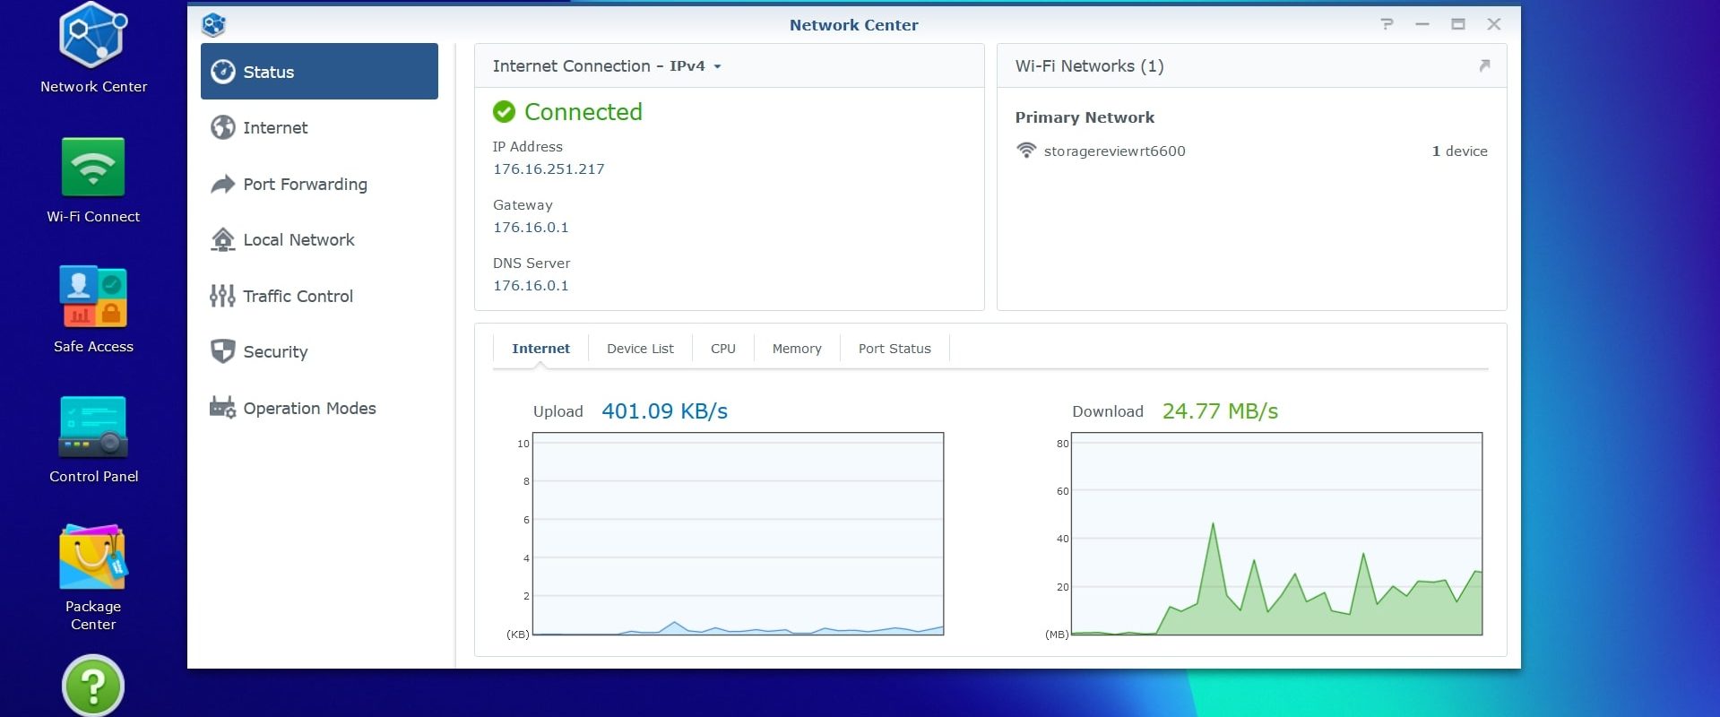This screenshot has width=1720, height=717.
Task: Maximize the Network Center window
Action: coord(1458,24)
